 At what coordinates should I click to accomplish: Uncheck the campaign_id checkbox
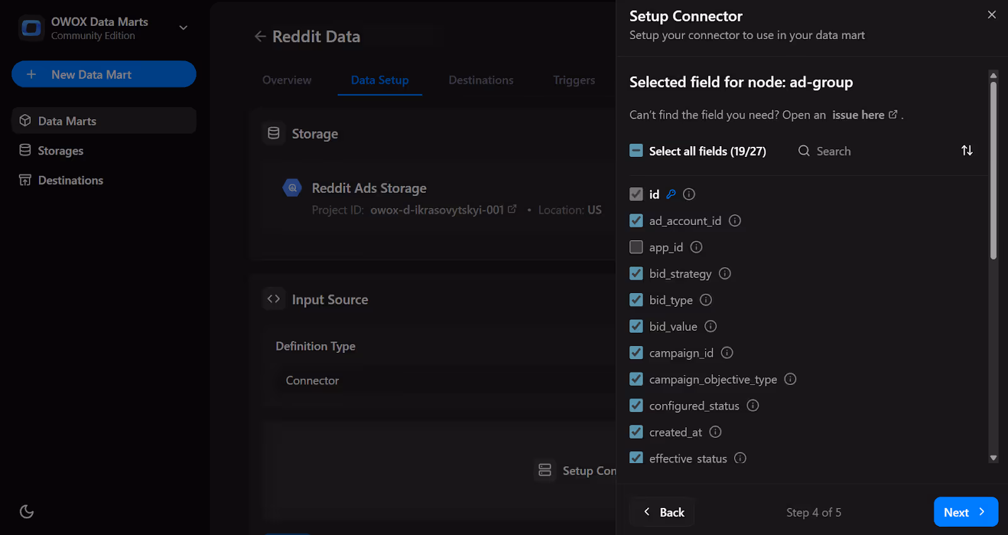pyautogui.click(x=636, y=353)
